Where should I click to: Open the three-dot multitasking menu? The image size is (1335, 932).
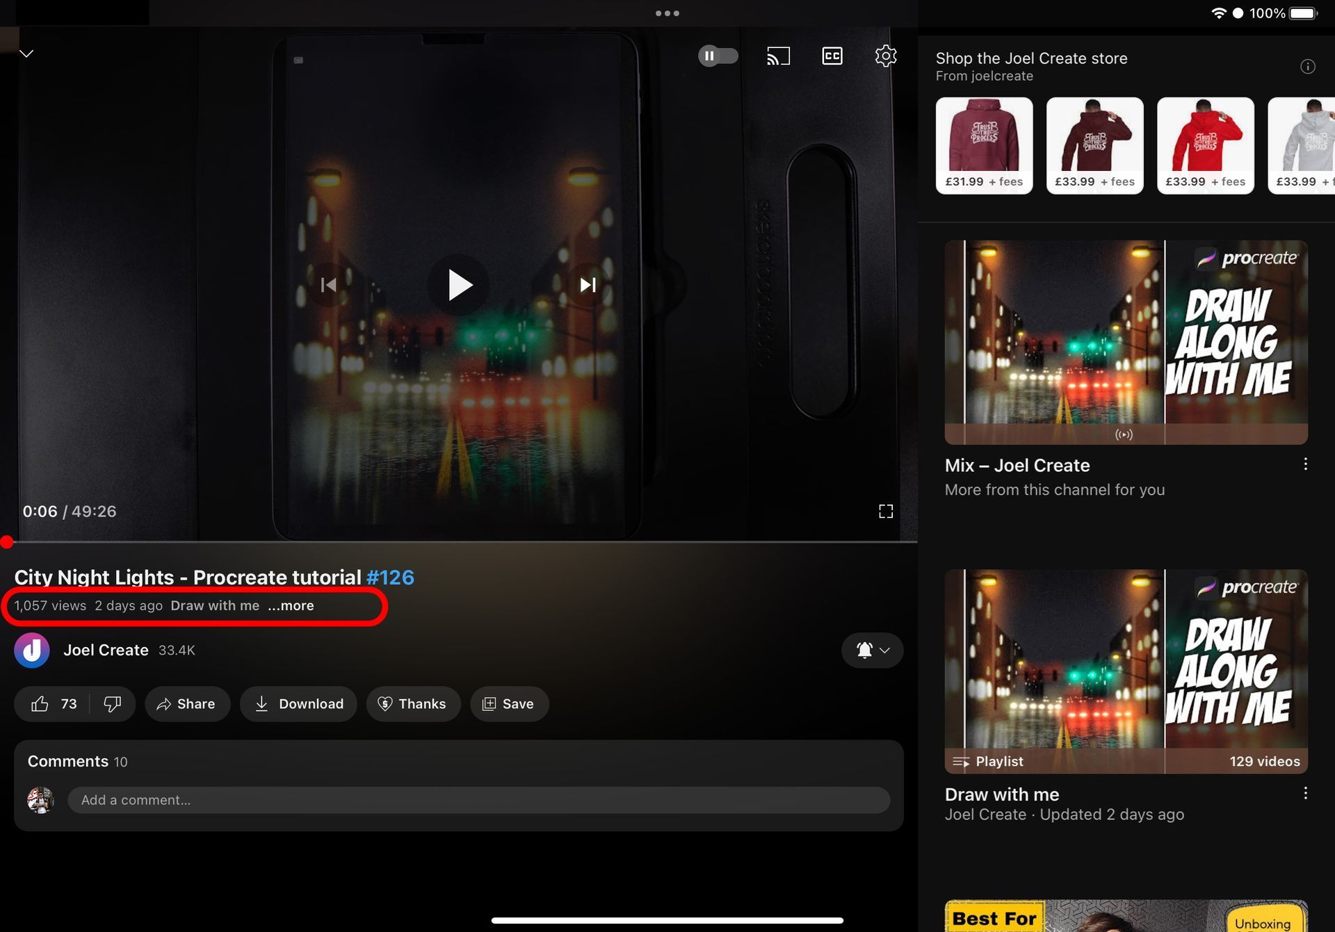(667, 13)
